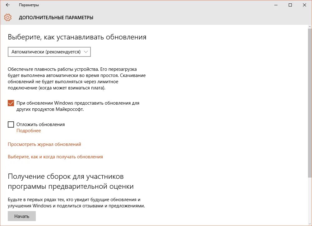
Task: Minimize the Параметры window
Action: click(x=276, y=5)
